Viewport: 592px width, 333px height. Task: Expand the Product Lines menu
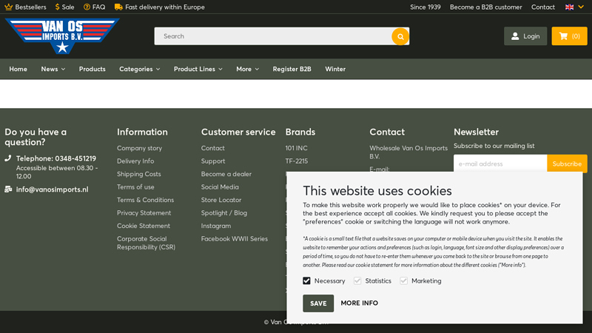(x=198, y=69)
